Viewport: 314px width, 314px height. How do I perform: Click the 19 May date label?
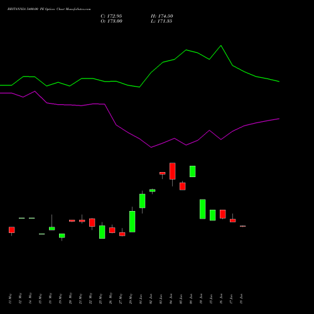(x=60, y=298)
